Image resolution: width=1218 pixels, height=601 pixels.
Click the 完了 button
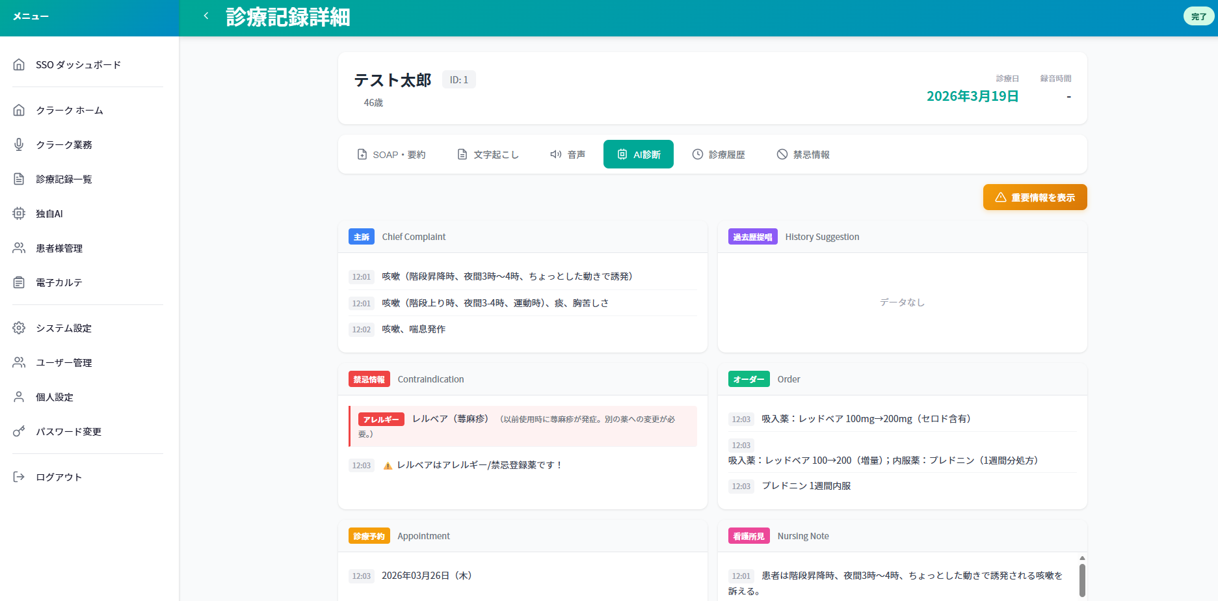pos(1198,16)
